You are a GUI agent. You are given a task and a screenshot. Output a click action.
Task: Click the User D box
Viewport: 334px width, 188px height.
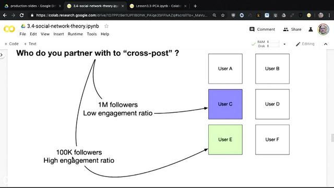click(272, 104)
